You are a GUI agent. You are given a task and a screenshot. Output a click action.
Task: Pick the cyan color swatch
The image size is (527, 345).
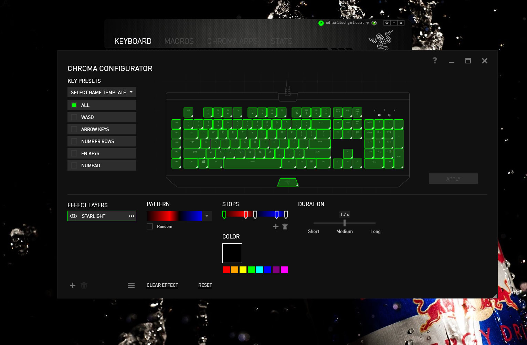point(260,270)
